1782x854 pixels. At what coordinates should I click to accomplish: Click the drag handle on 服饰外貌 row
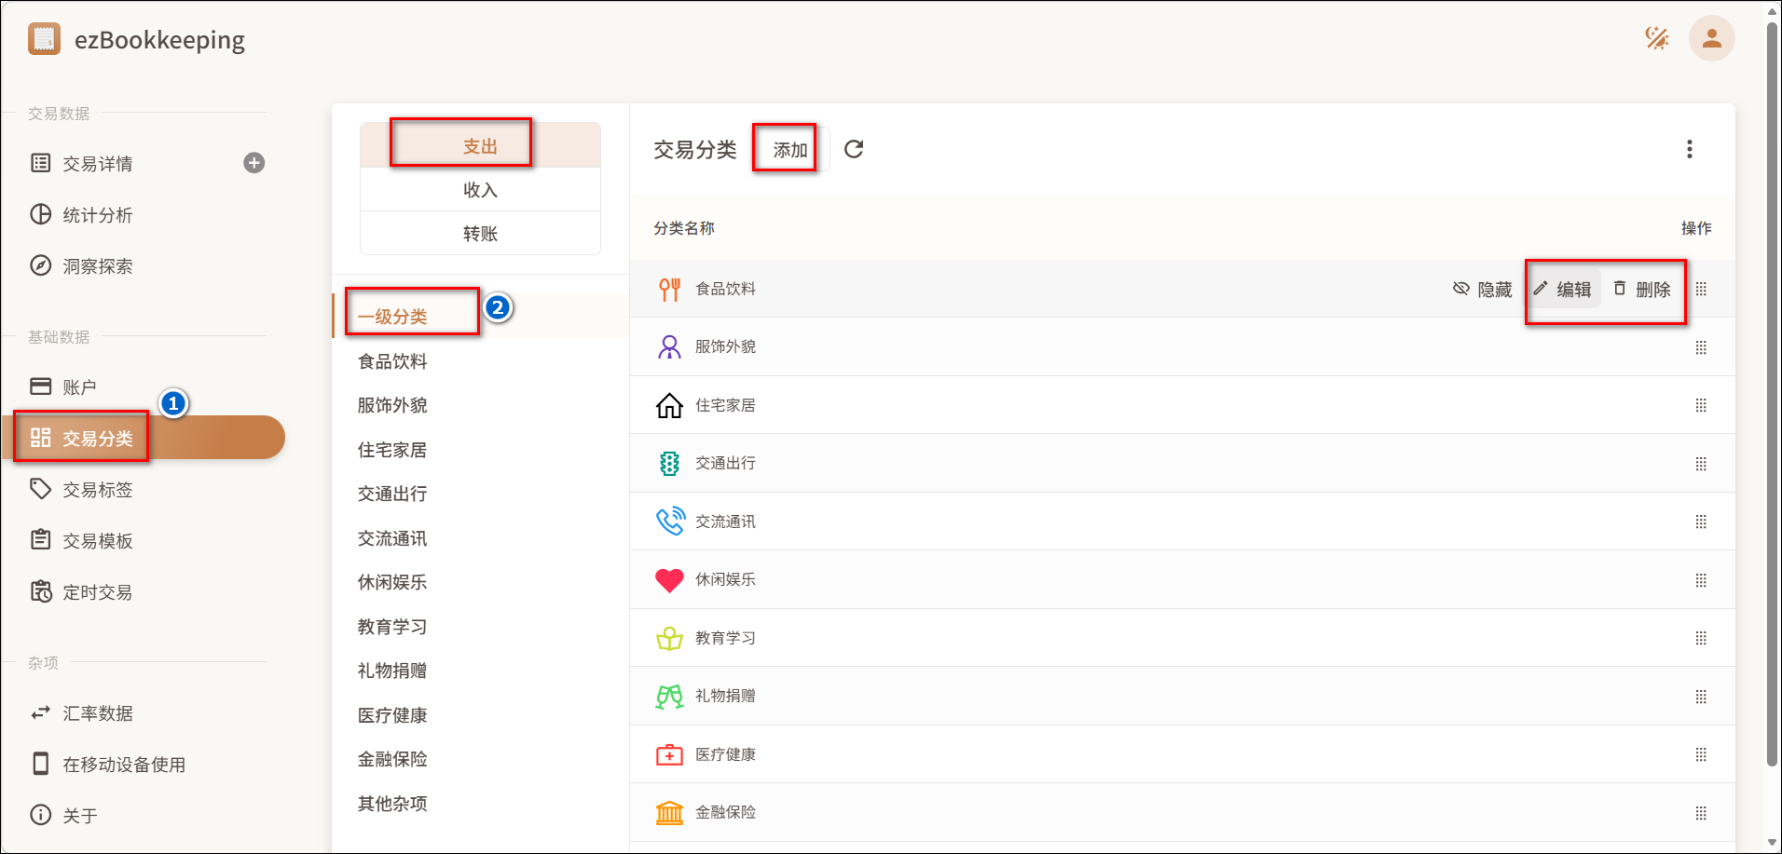click(x=1700, y=347)
